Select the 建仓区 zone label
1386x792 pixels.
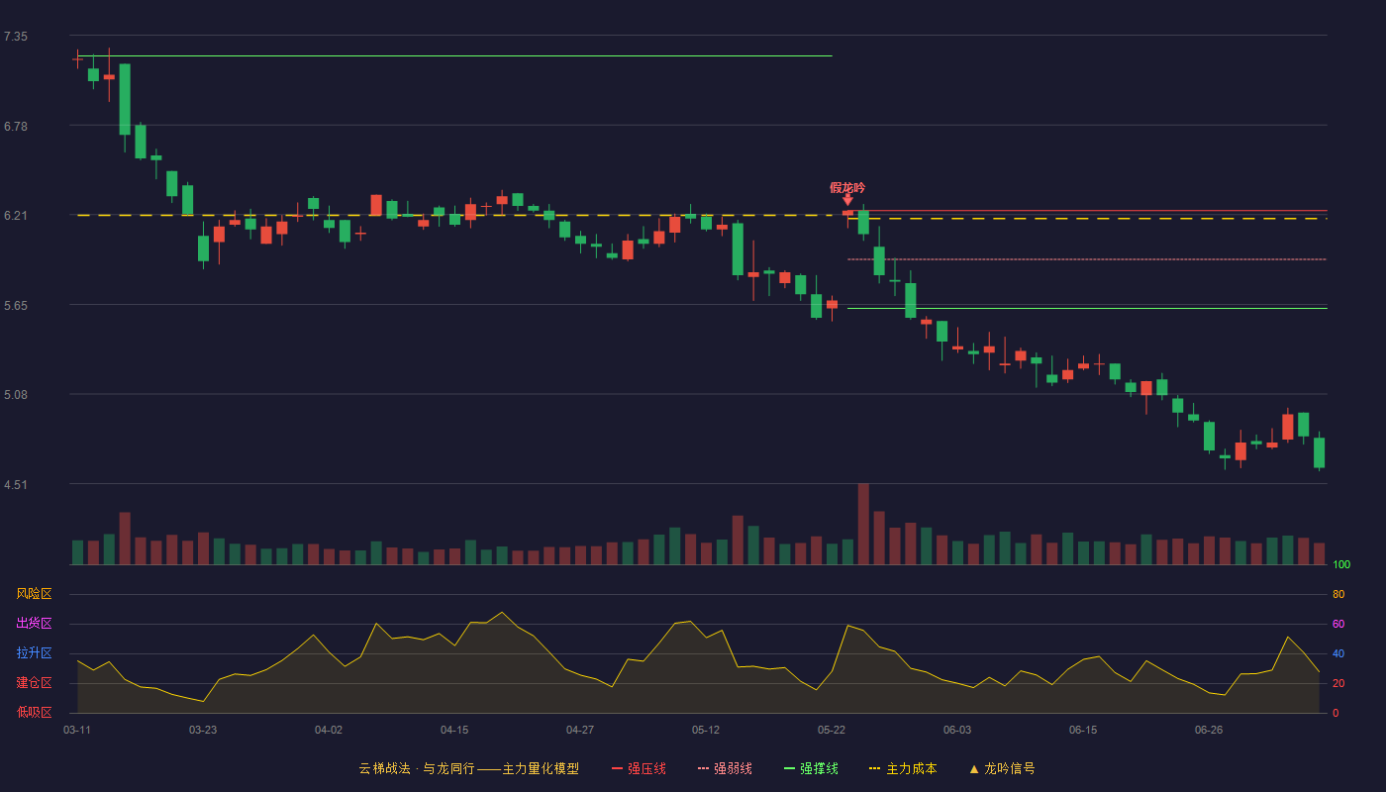click(x=34, y=683)
